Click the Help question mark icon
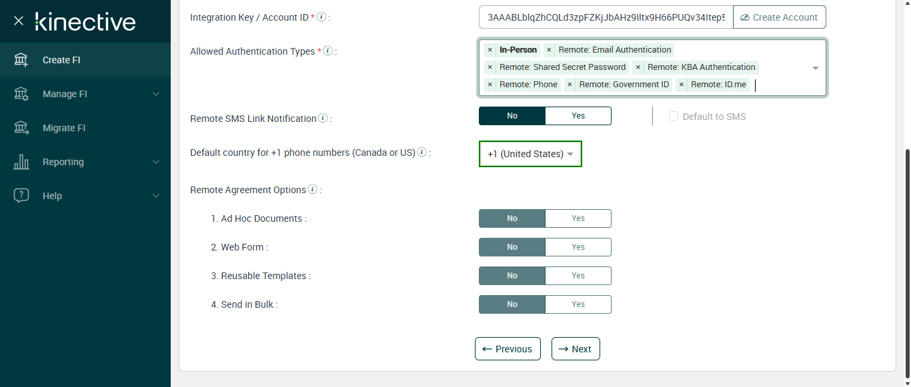Screen dimensions: 911x387 [x=21, y=196]
